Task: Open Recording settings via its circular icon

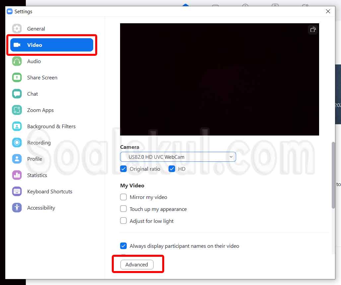Action: [x=17, y=142]
